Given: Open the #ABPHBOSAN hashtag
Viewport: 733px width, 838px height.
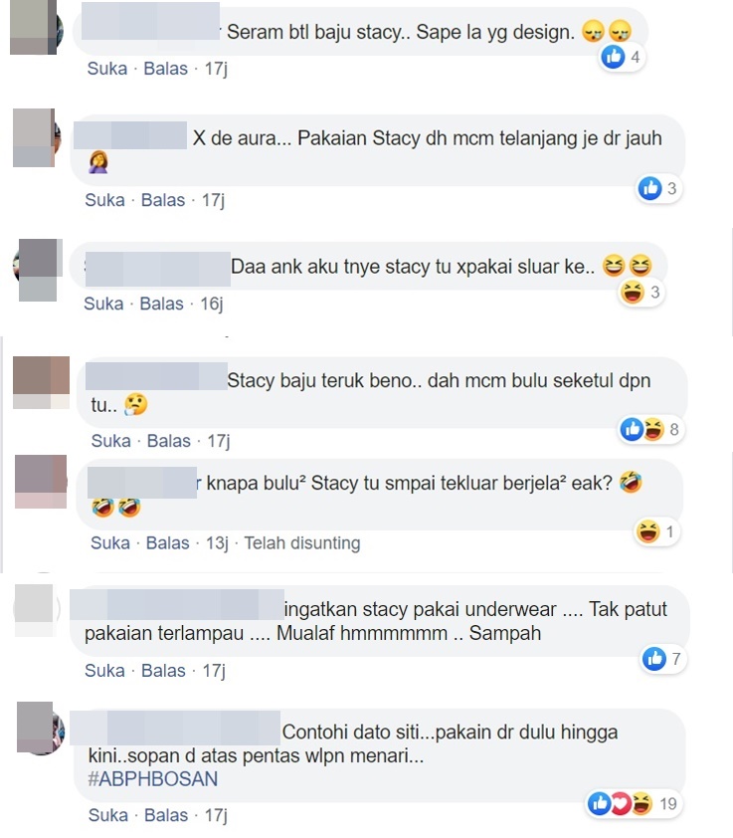Looking at the screenshot, I should [x=153, y=779].
